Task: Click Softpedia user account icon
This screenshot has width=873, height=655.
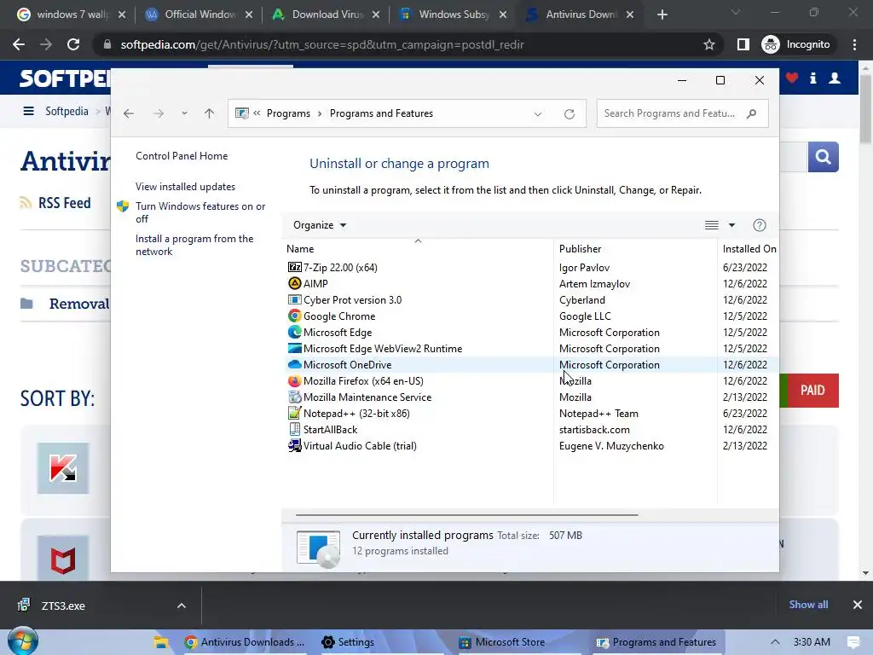Action: pyautogui.click(x=835, y=78)
